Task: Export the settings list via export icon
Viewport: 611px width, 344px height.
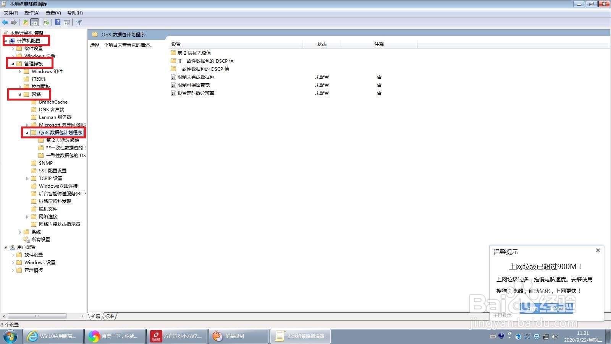Action: 45,22
